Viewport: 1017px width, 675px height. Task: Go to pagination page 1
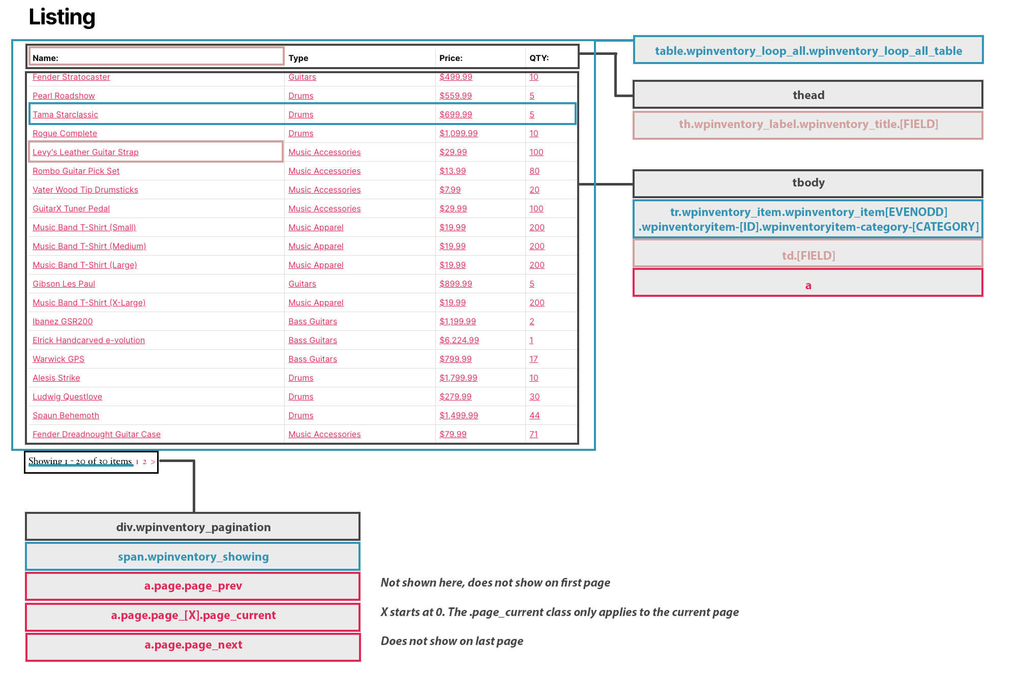click(x=137, y=462)
